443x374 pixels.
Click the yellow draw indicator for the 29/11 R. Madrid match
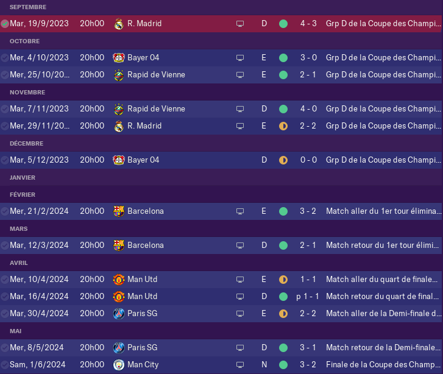(283, 126)
